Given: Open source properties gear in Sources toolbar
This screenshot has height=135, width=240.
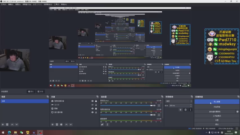Looking at the screenshot, I should click(61, 124).
